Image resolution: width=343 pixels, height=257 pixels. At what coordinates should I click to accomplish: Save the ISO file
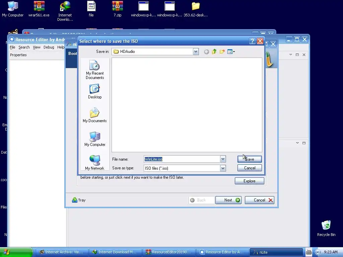point(250,159)
